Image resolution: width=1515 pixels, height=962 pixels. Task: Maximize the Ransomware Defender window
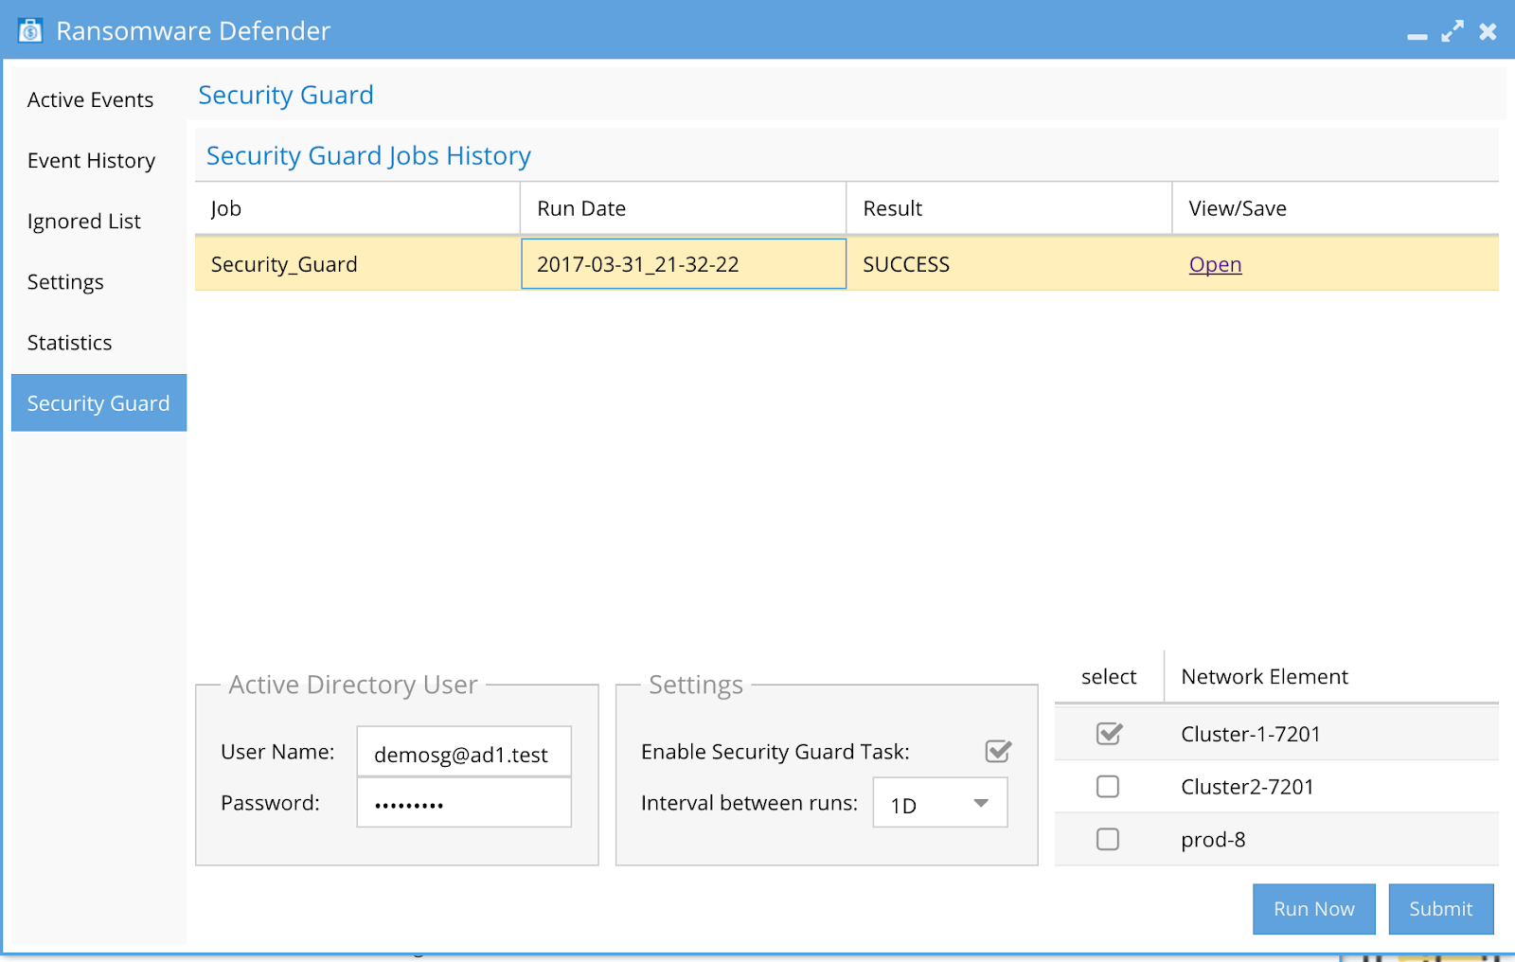(1453, 31)
